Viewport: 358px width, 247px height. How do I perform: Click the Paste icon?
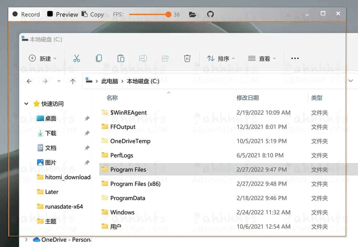coord(121,58)
